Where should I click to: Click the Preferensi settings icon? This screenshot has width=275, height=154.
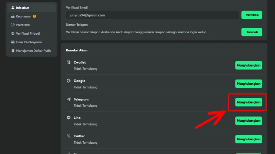(13, 25)
